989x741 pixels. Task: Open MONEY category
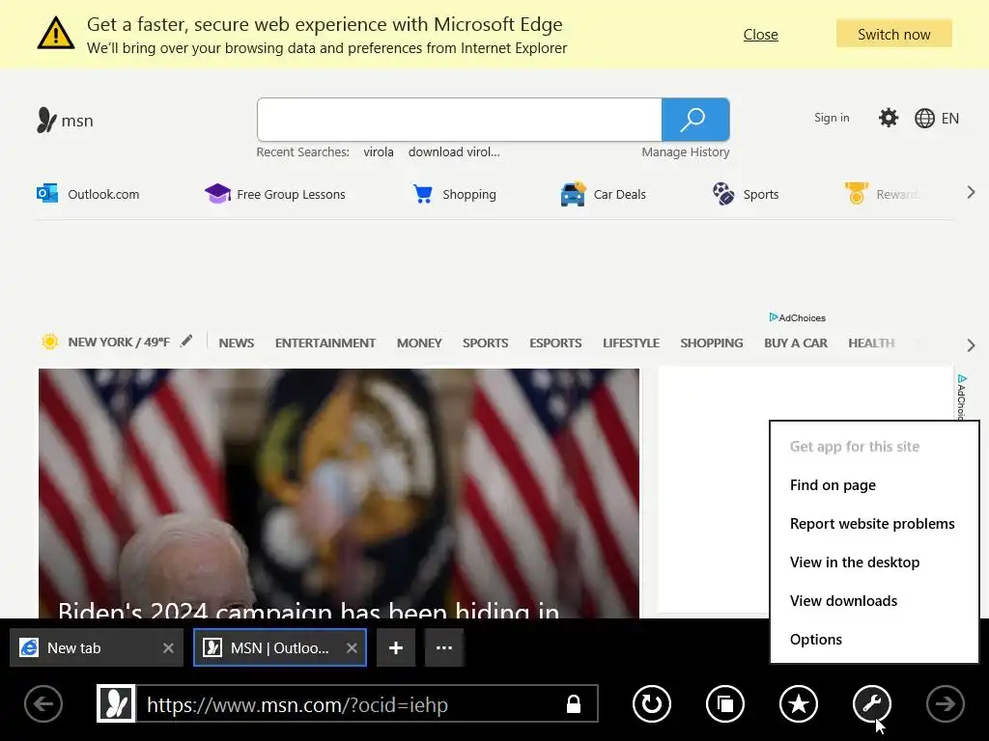(x=419, y=343)
